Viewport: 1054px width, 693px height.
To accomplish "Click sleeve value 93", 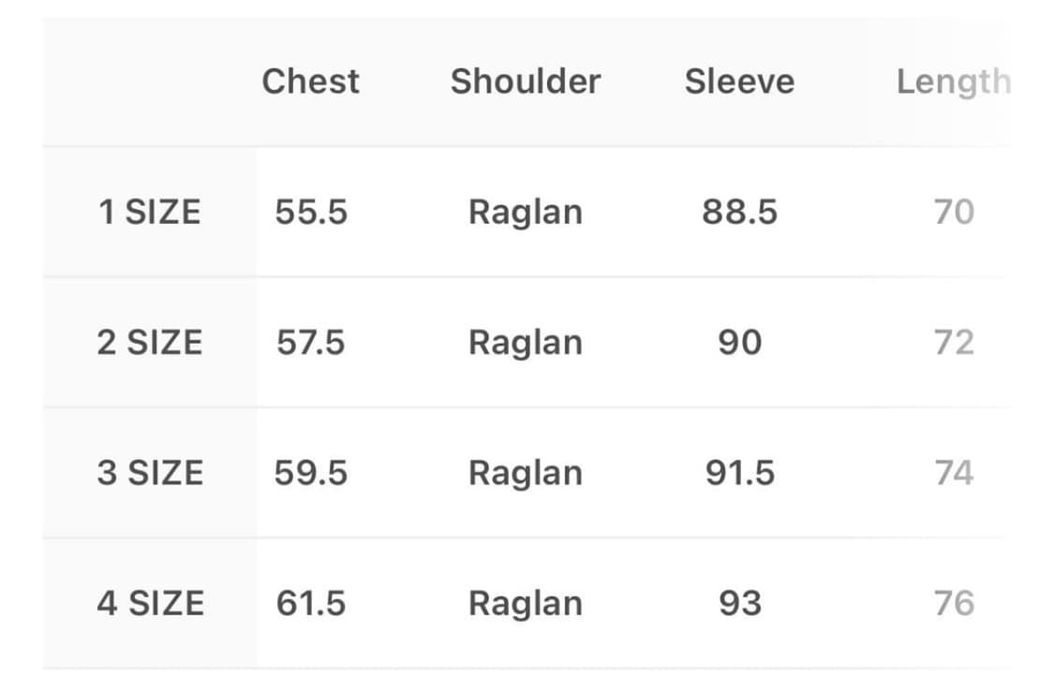I will (739, 603).
